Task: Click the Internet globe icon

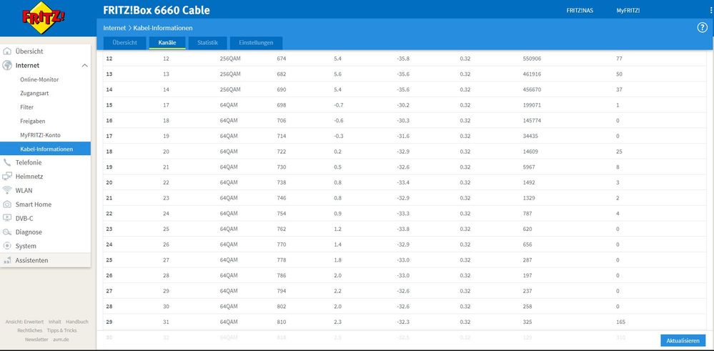Action: (7, 65)
